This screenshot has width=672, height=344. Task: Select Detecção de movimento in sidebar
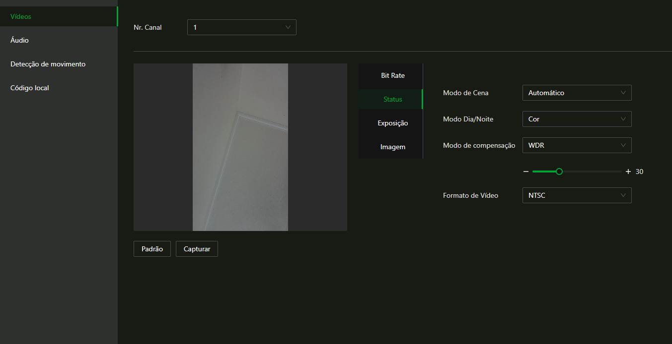click(x=59, y=64)
